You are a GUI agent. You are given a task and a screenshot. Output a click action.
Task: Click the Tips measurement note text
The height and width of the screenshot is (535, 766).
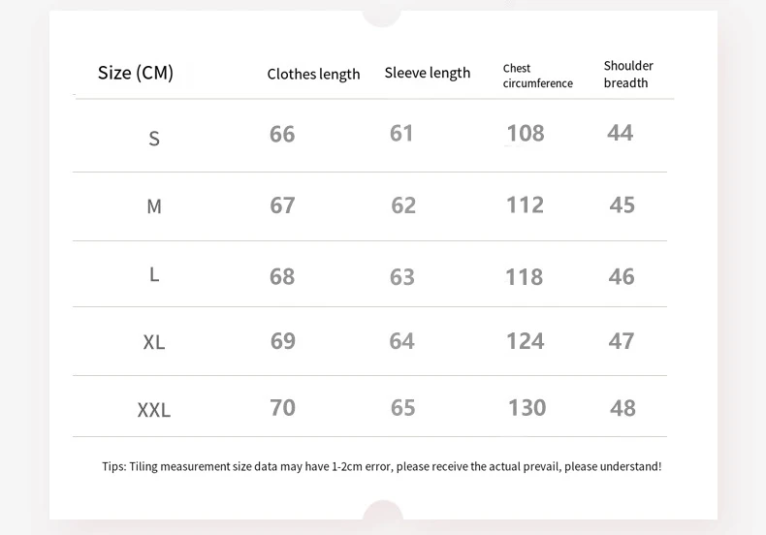(x=382, y=466)
